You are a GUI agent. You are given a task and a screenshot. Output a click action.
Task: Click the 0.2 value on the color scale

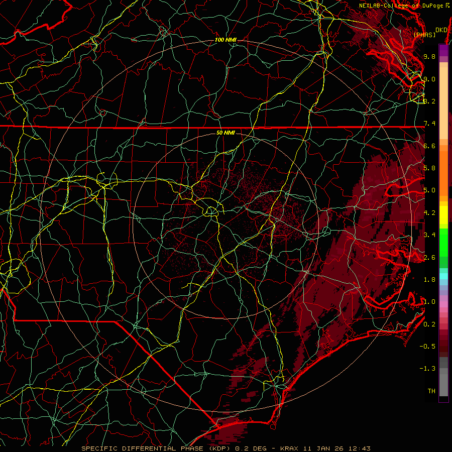click(x=429, y=324)
